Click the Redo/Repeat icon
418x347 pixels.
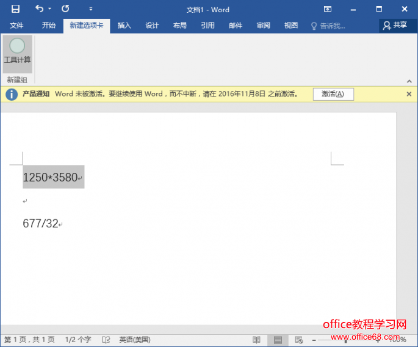(x=65, y=9)
